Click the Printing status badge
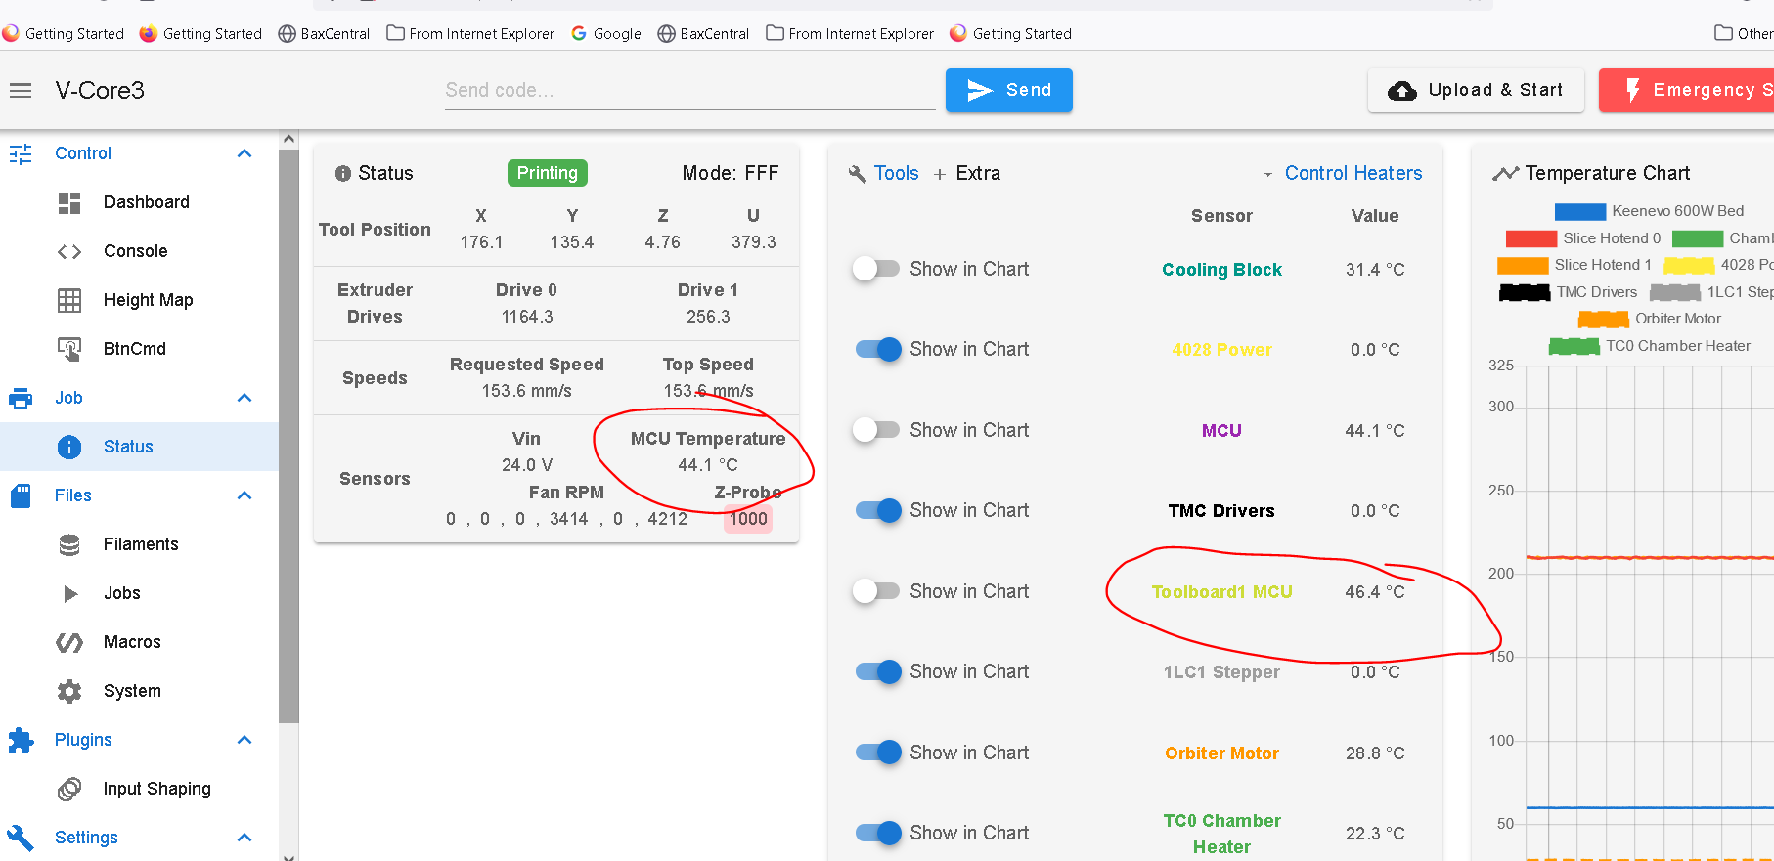 [x=547, y=173]
